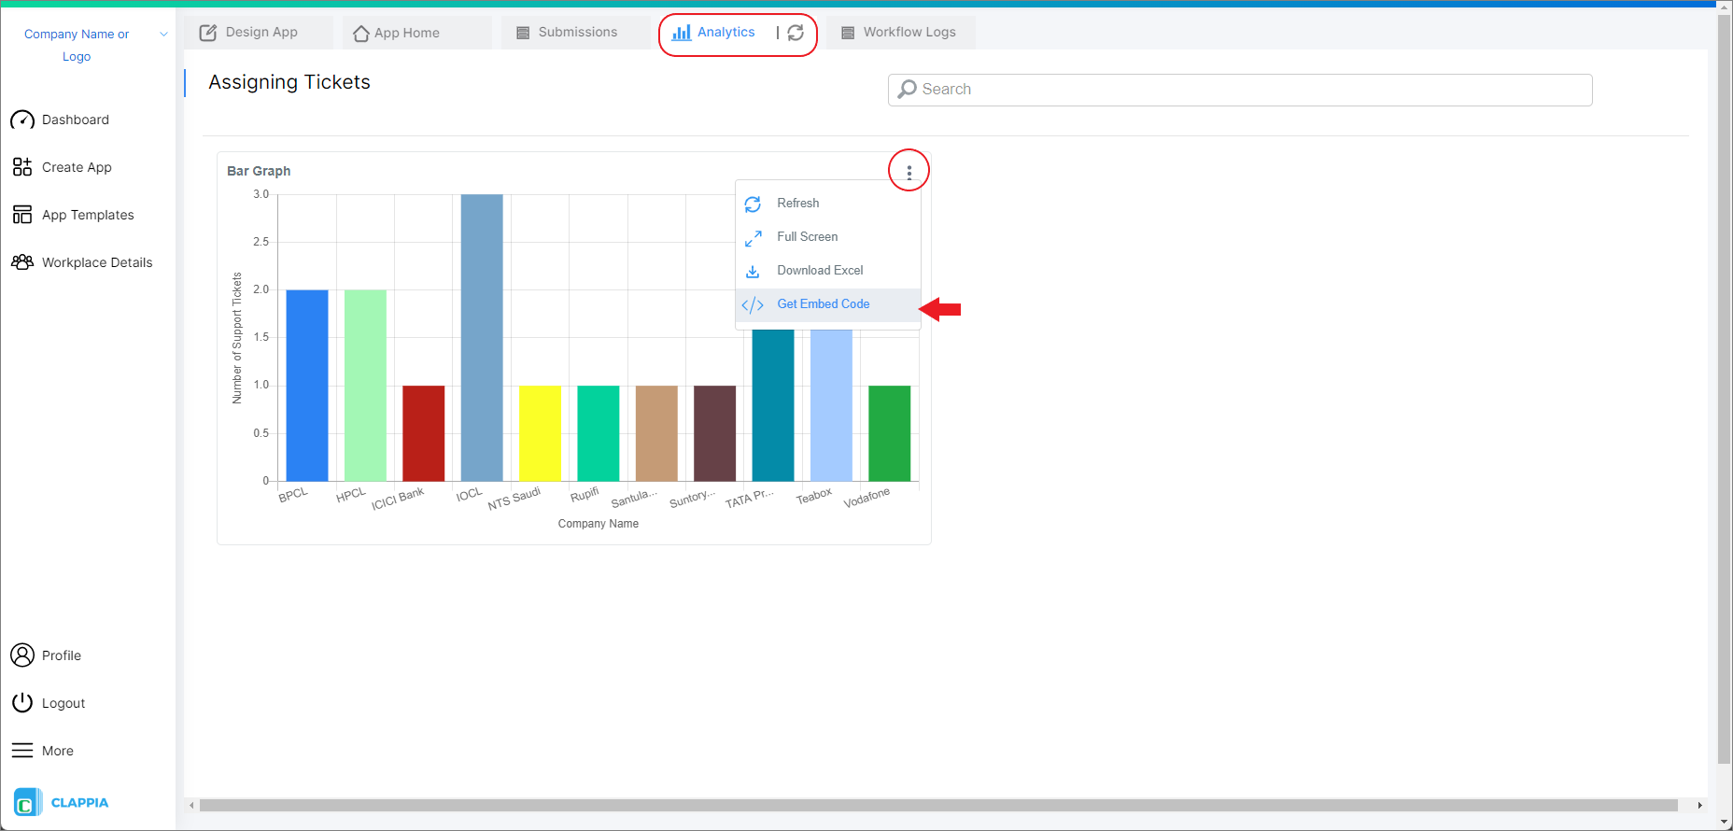Open the Workflow Logs tab
The height and width of the screenshot is (831, 1733).
tap(899, 33)
